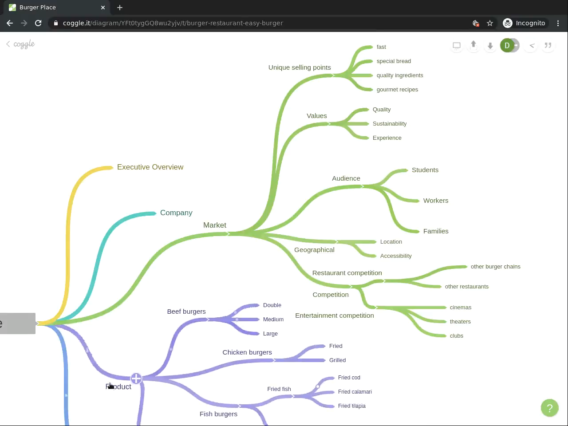The image size is (568, 426).
Task: Click the 'theaters' leaf node
Action: click(x=460, y=322)
